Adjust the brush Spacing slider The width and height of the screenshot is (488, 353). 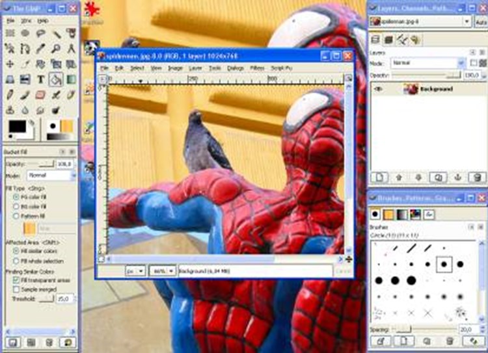tap(424, 329)
